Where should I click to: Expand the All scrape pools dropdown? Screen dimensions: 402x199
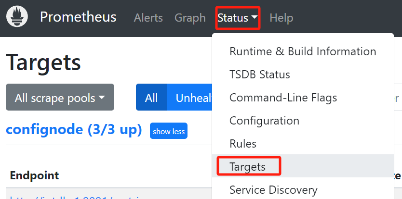[x=60, y=98]
